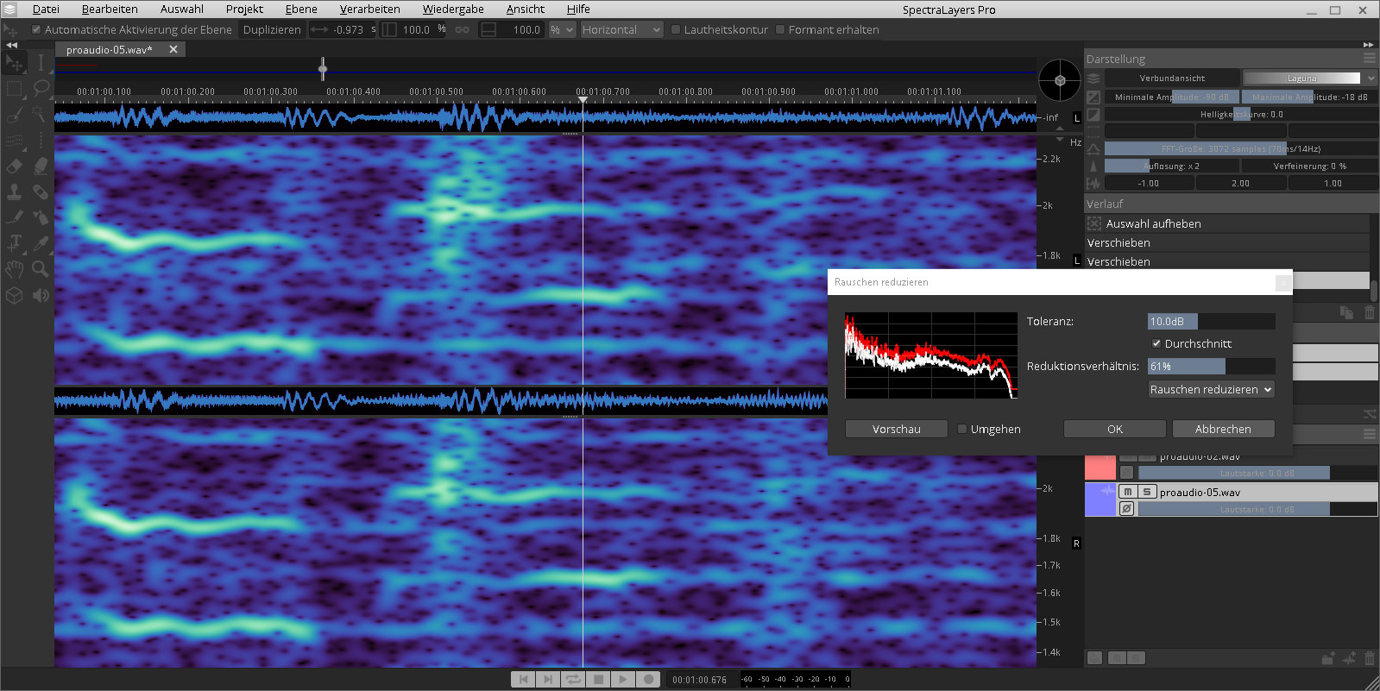
Task: Open the Horizontal direction dropdown
Action: pos(621,29)
